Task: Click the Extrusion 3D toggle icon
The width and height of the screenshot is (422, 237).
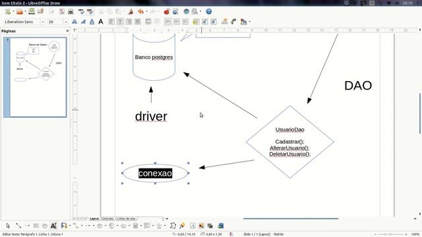Action: (x=221, y=226)
